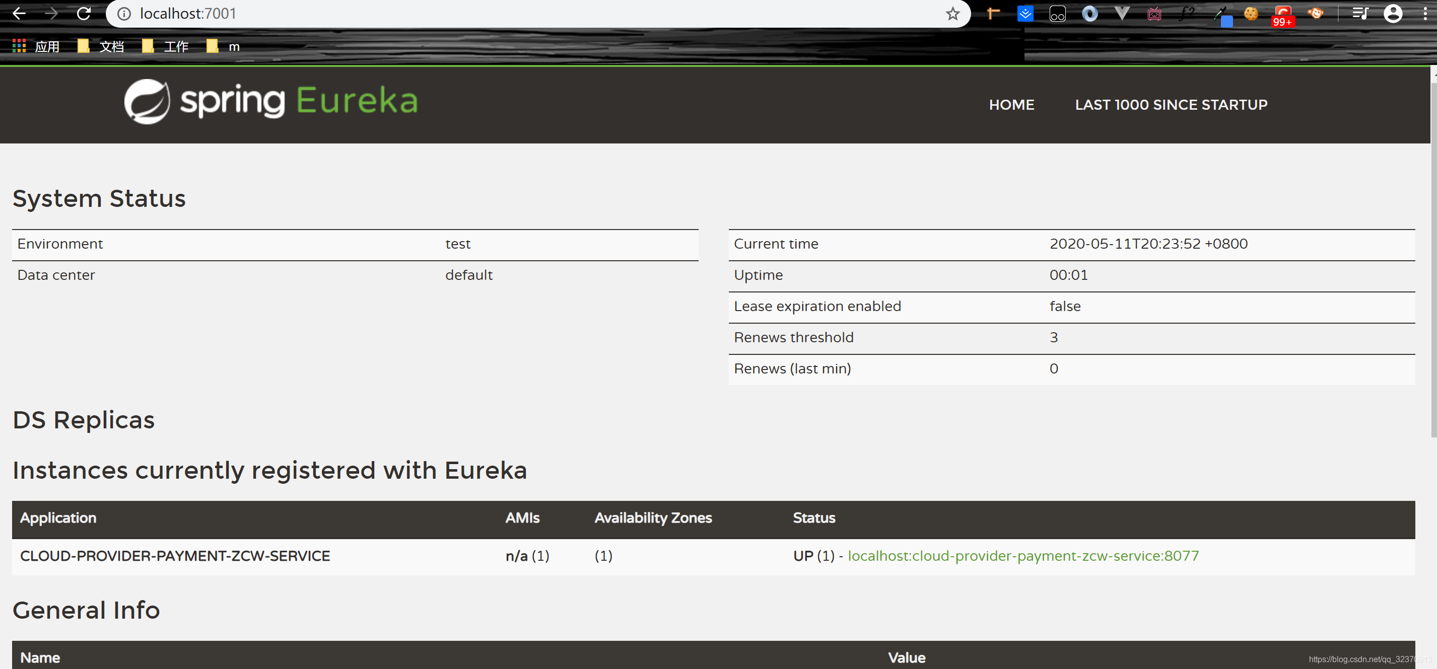The height and width of the screenshot is (669, 1437).
Task: Click the Availability Zones column header
Action: [x=653, y=518]
